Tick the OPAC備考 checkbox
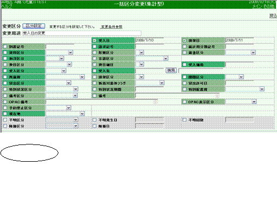Viewport: 277px width, 207px height. click(x=5, y=102)
